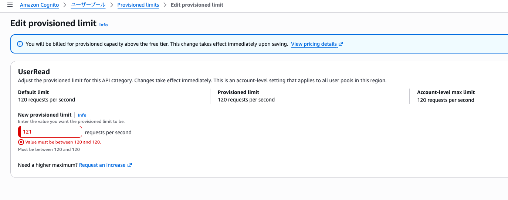Open Info link next to page heading

(104, 24)
